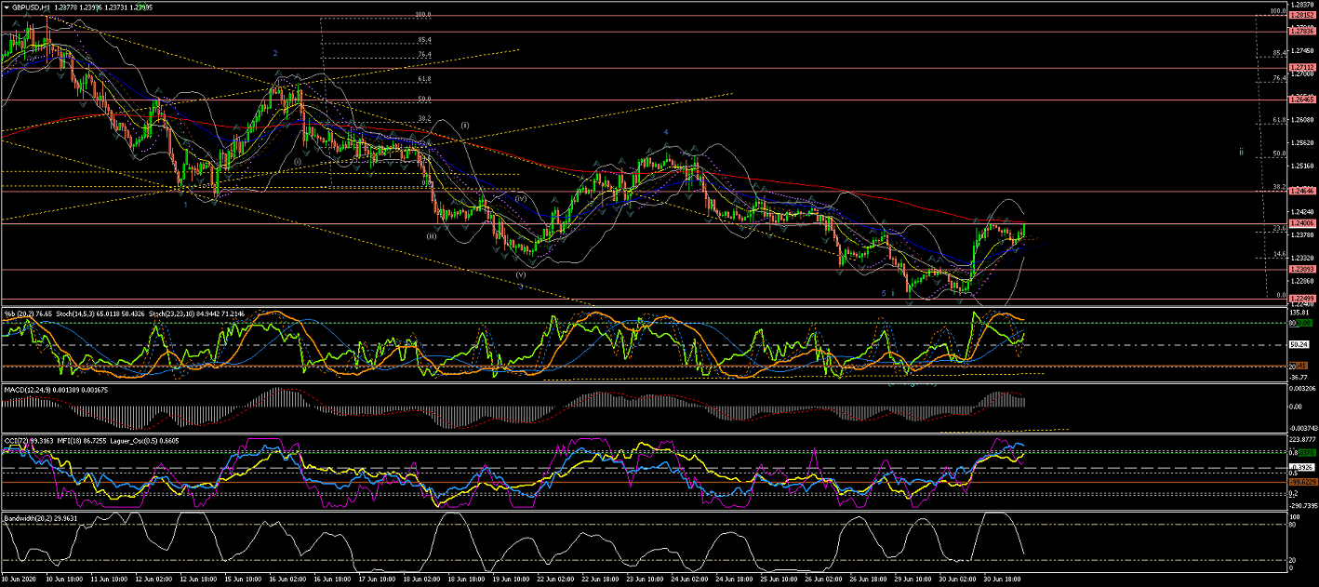Select the 1.23093 price level tag
This screenshot has height=587, width=1319.
[1301, 270]
